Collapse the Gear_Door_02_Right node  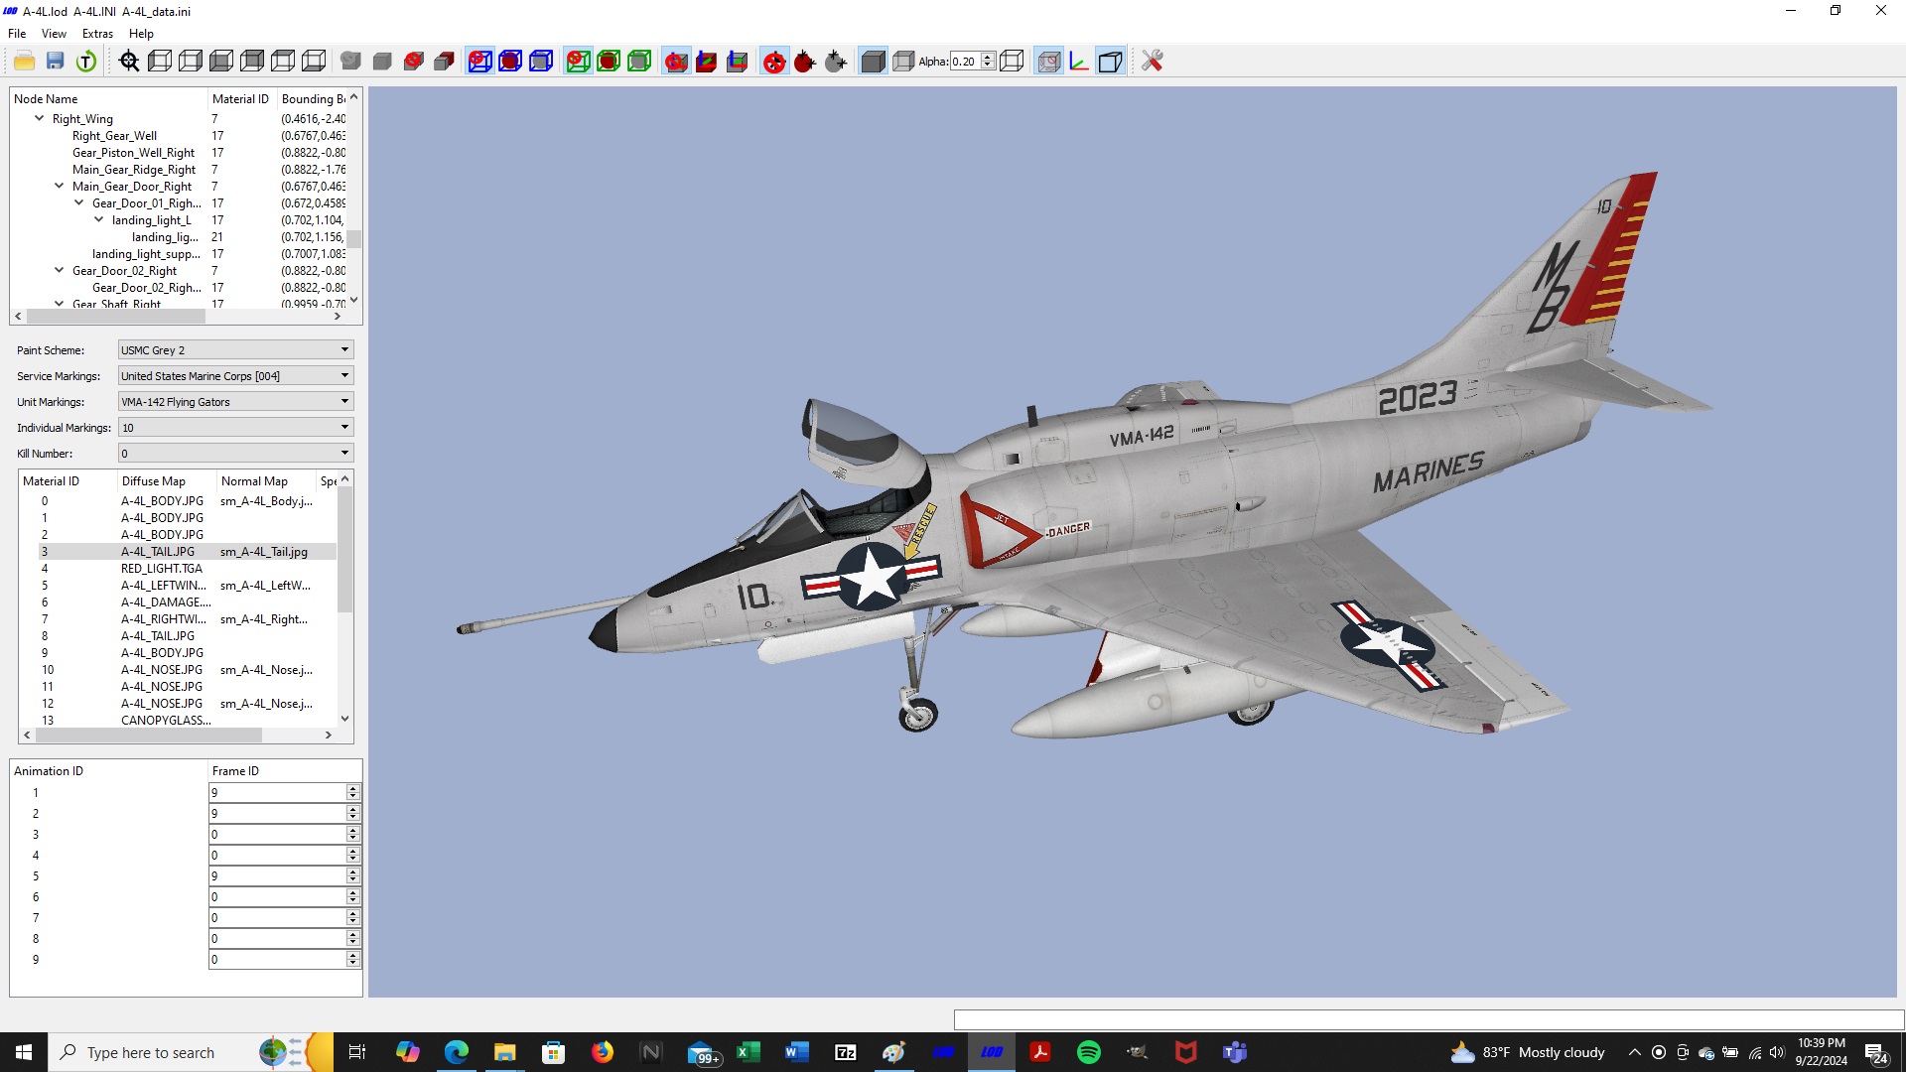click(x=59, y=270)
